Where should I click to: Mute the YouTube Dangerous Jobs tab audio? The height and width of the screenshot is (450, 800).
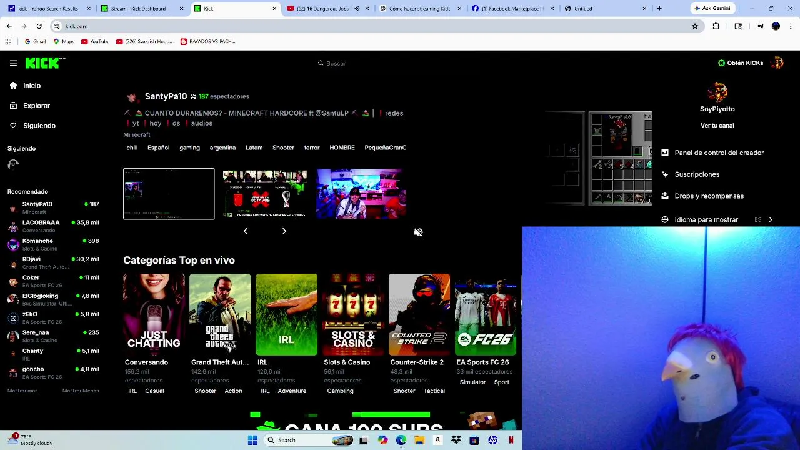(x=357, y=9)
